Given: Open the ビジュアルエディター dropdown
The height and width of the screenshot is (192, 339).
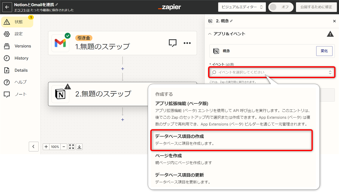Looking at the screenshot, I should [242, 7].
